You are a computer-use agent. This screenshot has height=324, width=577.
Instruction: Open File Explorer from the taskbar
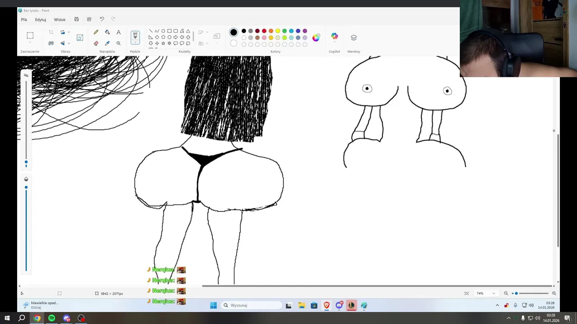[301, 306]
